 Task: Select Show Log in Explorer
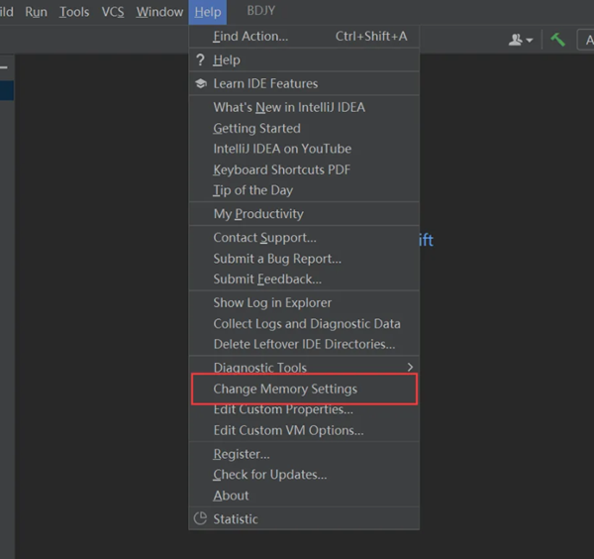click(272, 302)
